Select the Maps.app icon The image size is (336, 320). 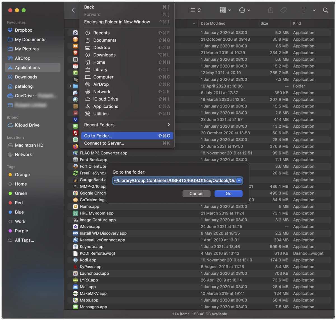pos(75,300)
